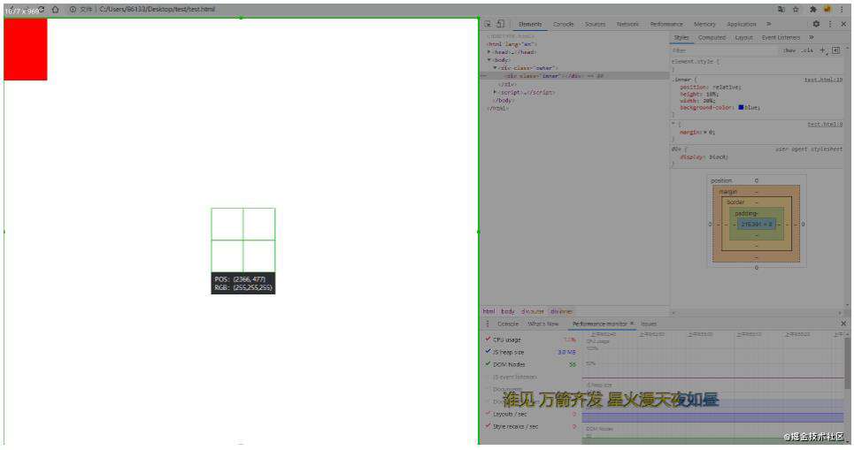This screenshot has width=854, height=450.
Task: Toggle the computed styles sidebar icon
Action: (x=836, y=50)
